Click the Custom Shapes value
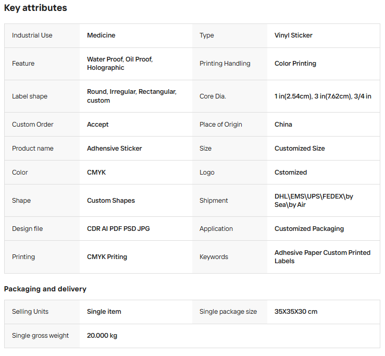Viewport: 385px width, 356px height. [111, 201]
